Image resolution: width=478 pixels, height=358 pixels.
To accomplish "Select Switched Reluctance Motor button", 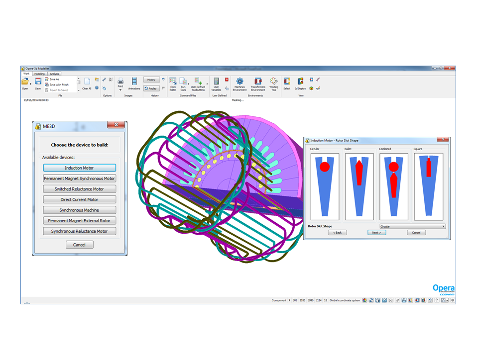I will point(79,189).
